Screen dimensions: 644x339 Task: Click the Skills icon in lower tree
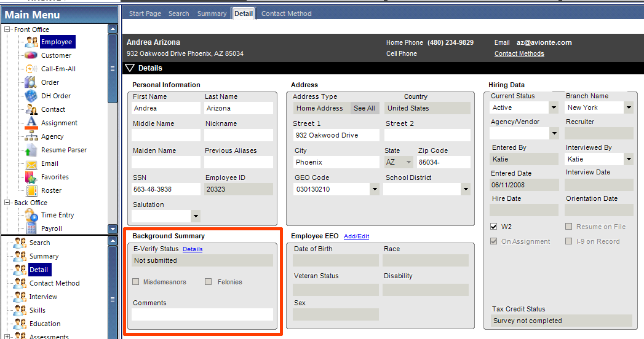coord(20,310)
